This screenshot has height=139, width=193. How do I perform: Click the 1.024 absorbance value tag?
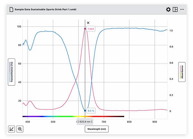(91, 29)
